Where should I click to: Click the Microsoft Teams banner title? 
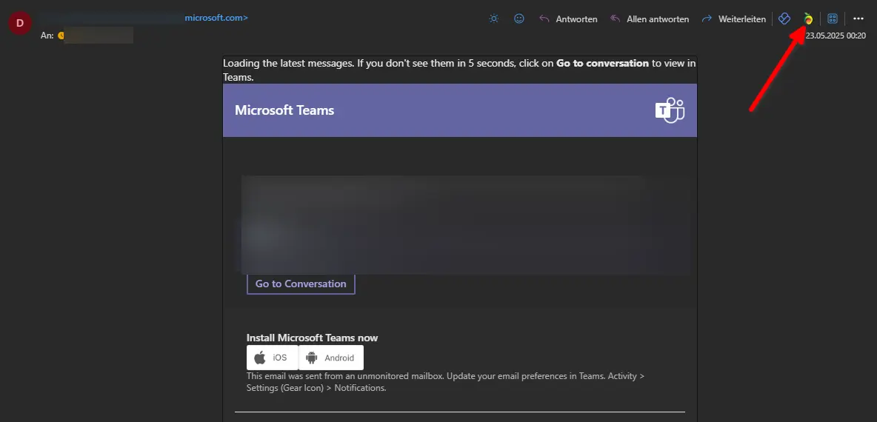pos(284,110)
